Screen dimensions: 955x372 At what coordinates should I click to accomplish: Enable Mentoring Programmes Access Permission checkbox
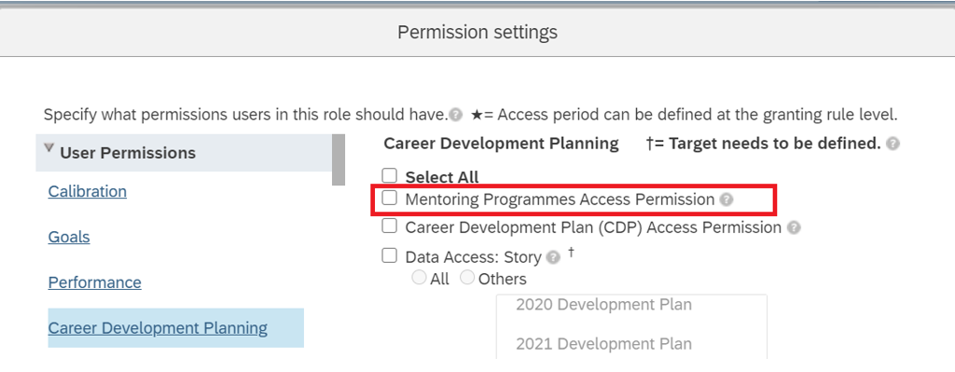[x=389, y=198]
